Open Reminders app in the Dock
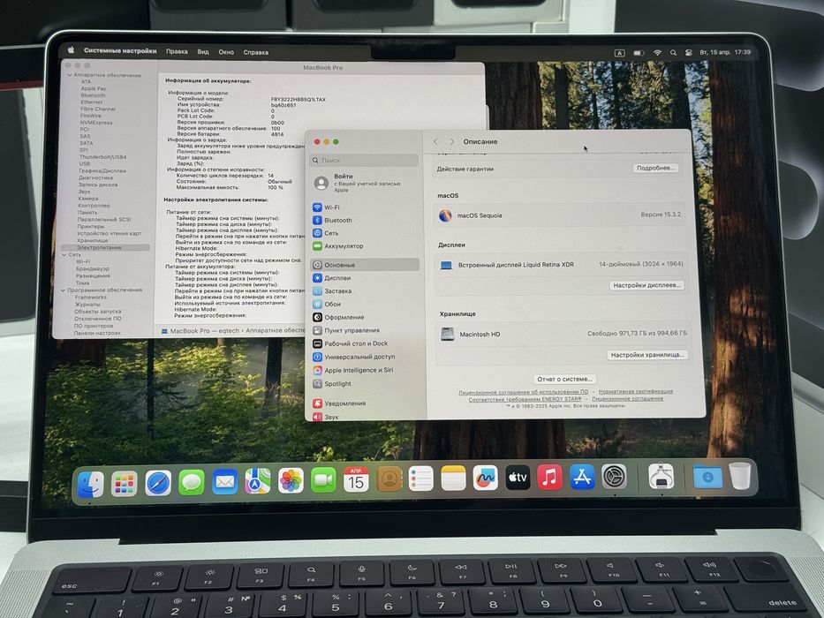Image resolution: width=824 pixels, height=618 pixels. [421, 479]
